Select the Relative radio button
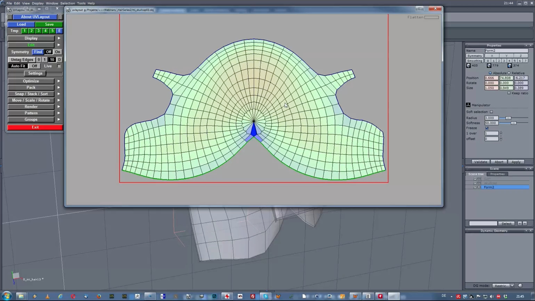 509,73
